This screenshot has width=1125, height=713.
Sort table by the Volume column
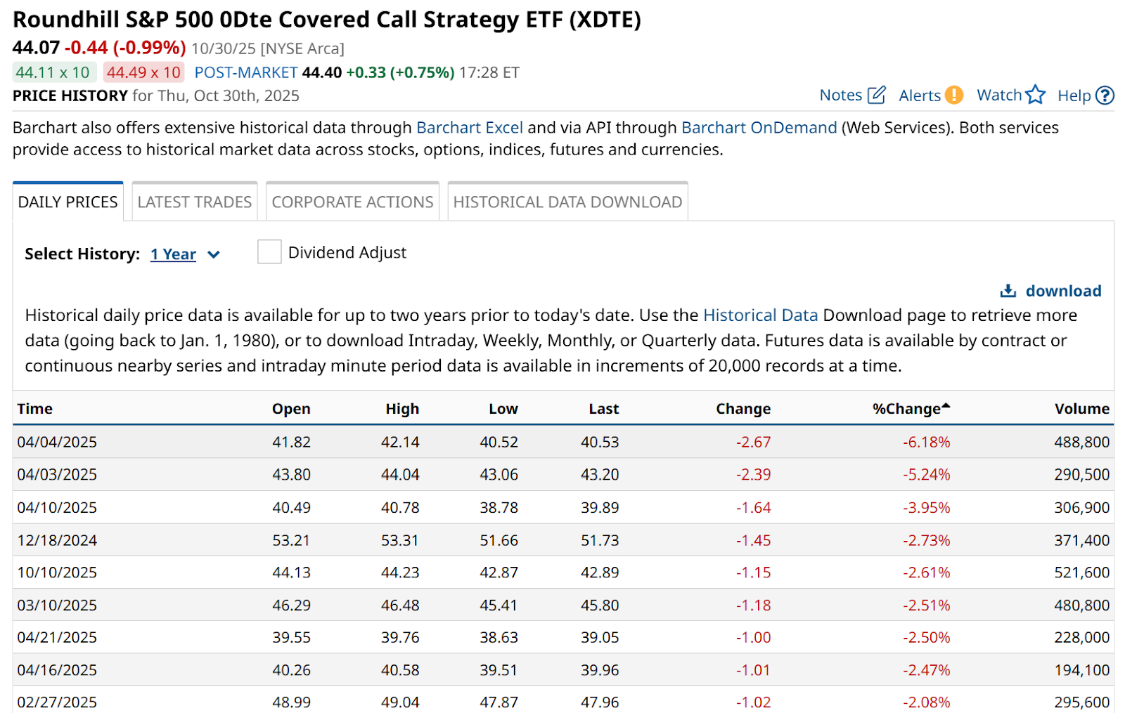pyautogui.click(x=1081, y=409)
